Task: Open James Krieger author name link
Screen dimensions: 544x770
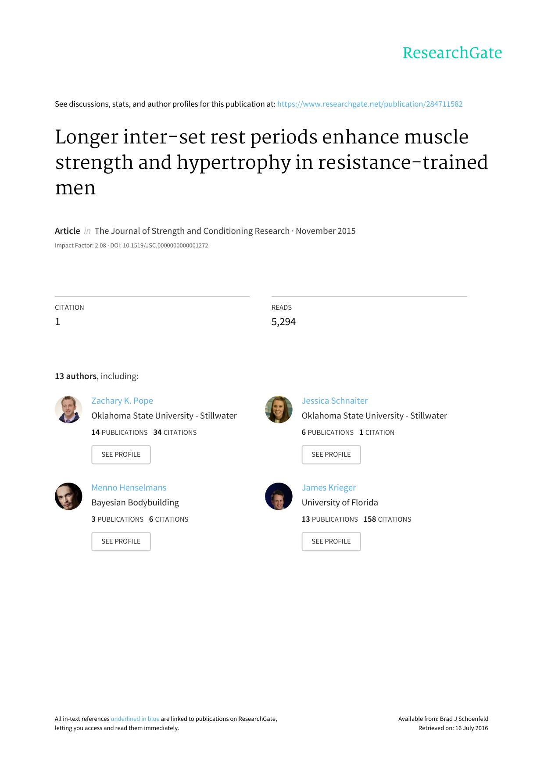Action: 329,487
